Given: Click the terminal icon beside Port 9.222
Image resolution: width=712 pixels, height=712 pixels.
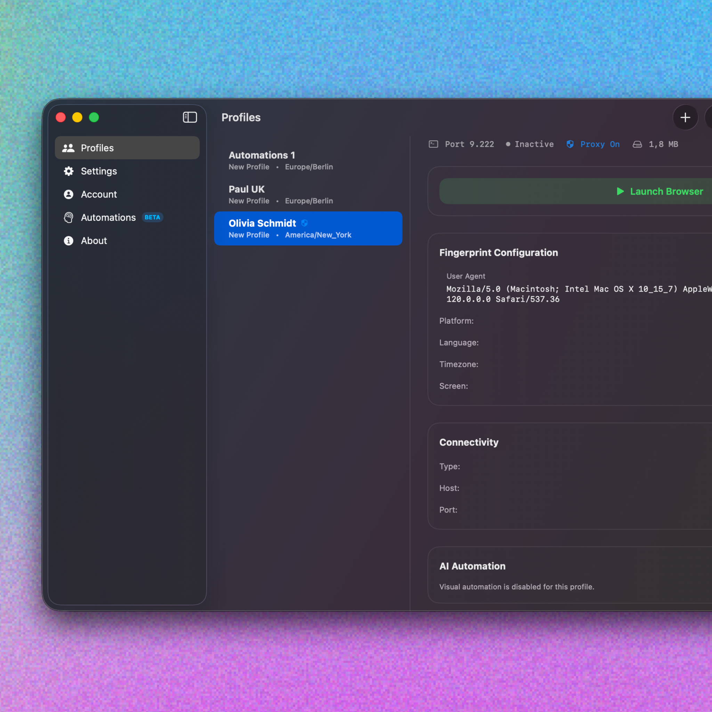Looking at the screenshot, I should [434, 144].
